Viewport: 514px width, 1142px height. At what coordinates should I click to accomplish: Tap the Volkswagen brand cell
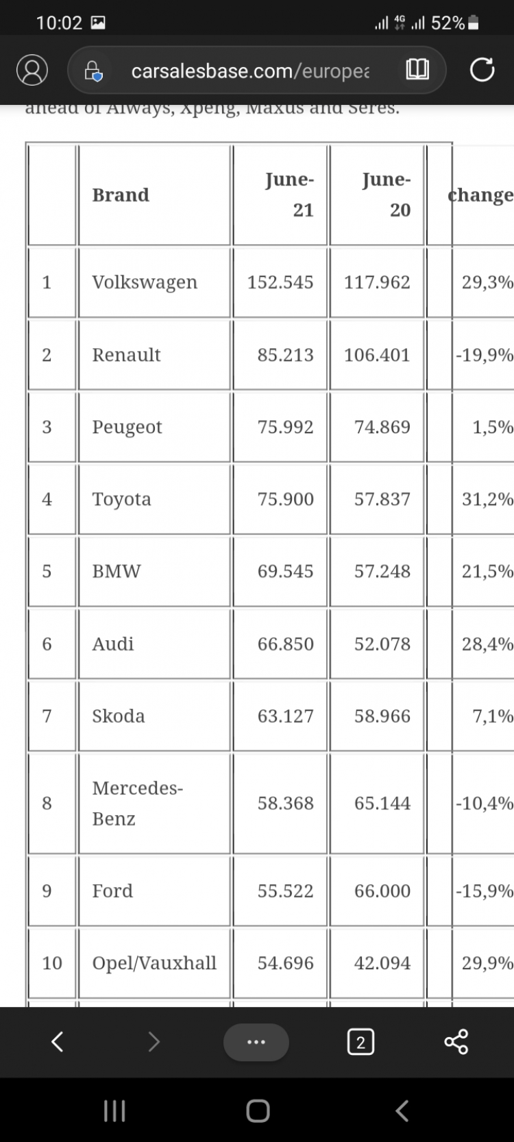click(154, 282)
